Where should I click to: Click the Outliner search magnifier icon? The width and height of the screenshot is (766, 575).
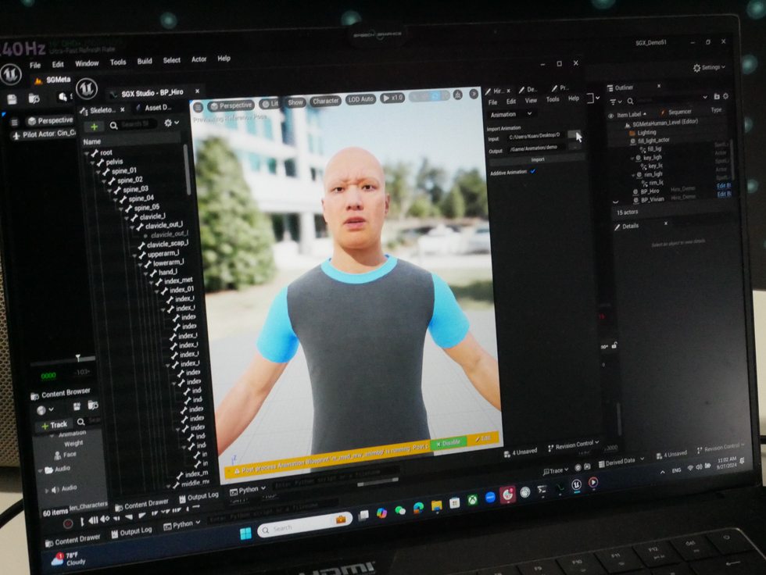(631, 101)
